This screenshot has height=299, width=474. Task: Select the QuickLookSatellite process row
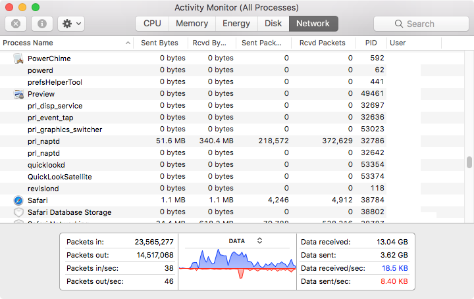coord(197,177)
